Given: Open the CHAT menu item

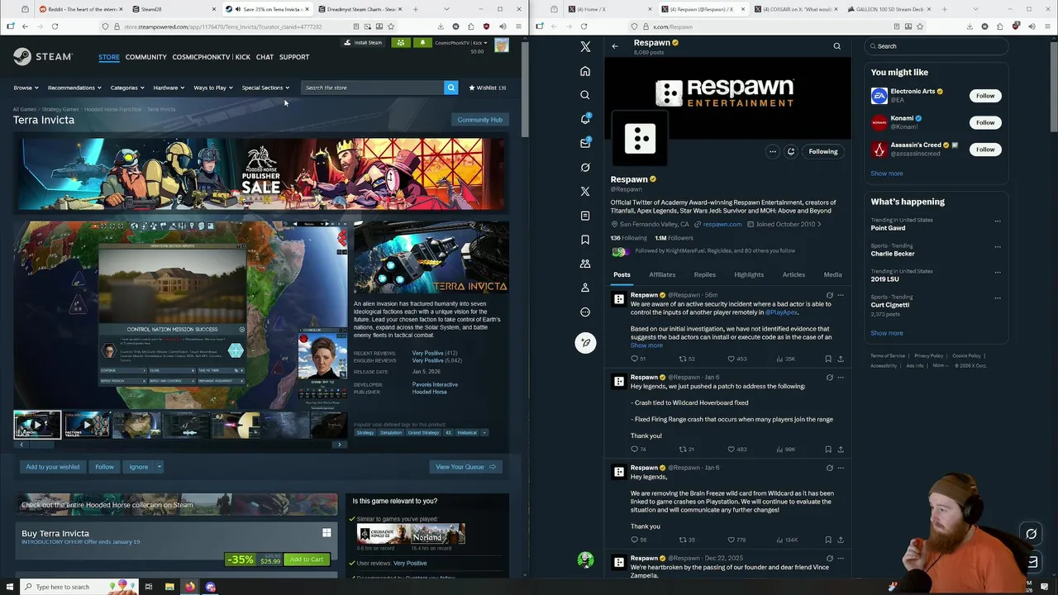Looking at the screenshot, I should point(264,57).
